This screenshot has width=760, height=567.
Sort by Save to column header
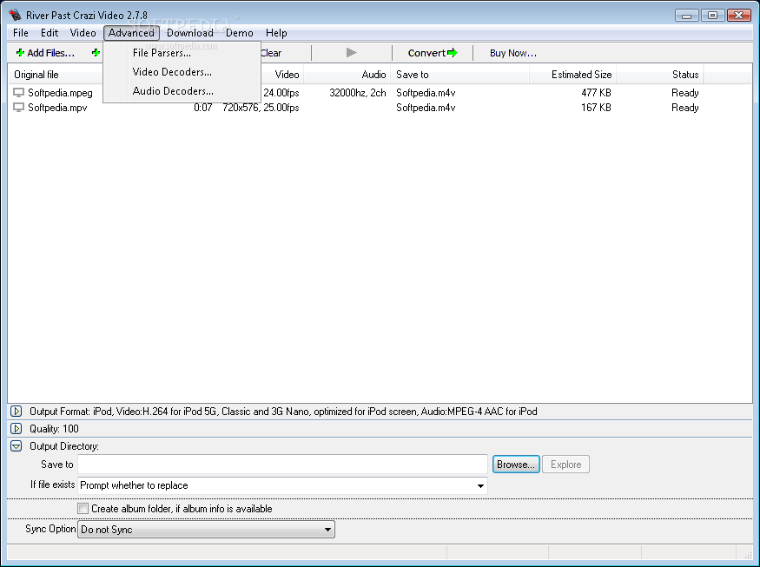click(x=460, y=75)
